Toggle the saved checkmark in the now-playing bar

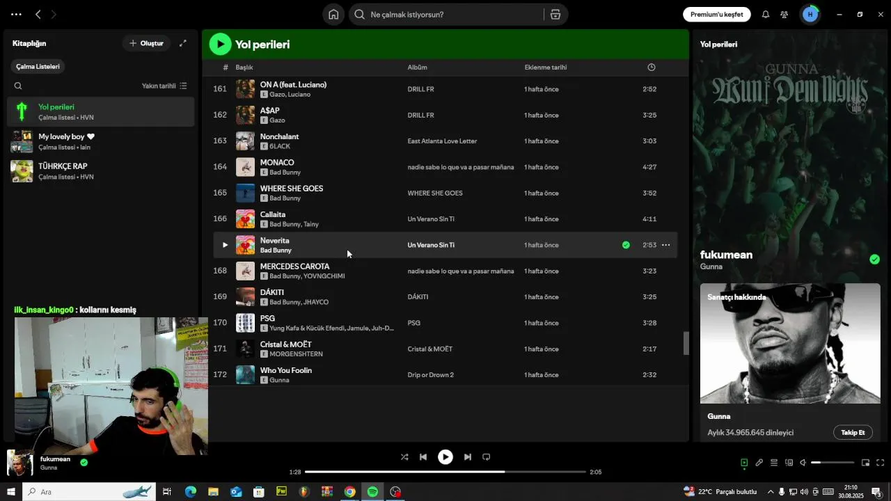click(x=84, y=462)
